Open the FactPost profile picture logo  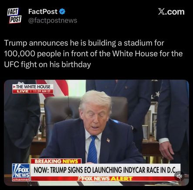coord(14,16)
